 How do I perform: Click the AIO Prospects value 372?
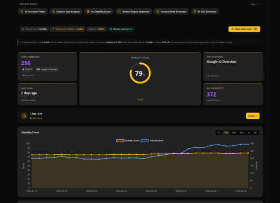tap(211, 94)
